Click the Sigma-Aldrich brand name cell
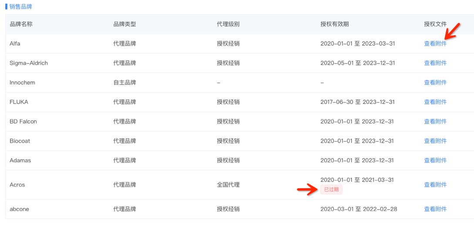The image size is (474, 226). pos(29,63)
